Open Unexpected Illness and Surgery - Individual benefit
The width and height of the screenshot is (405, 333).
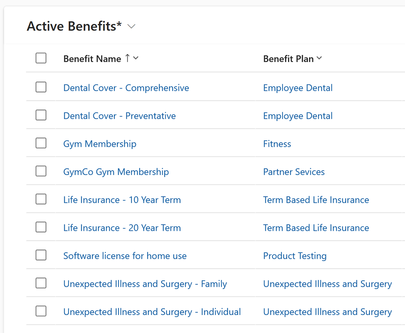(x=152, y=312)
